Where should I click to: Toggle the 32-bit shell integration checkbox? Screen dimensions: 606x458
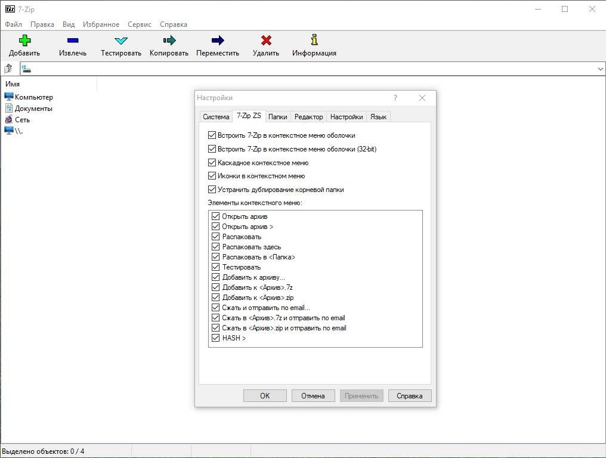[212, 149]
